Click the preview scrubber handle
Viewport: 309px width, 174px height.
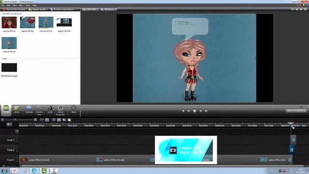point(301,107)
